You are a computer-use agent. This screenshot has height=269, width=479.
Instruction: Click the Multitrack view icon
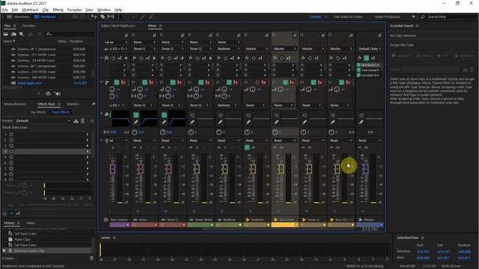click(37, 16)
